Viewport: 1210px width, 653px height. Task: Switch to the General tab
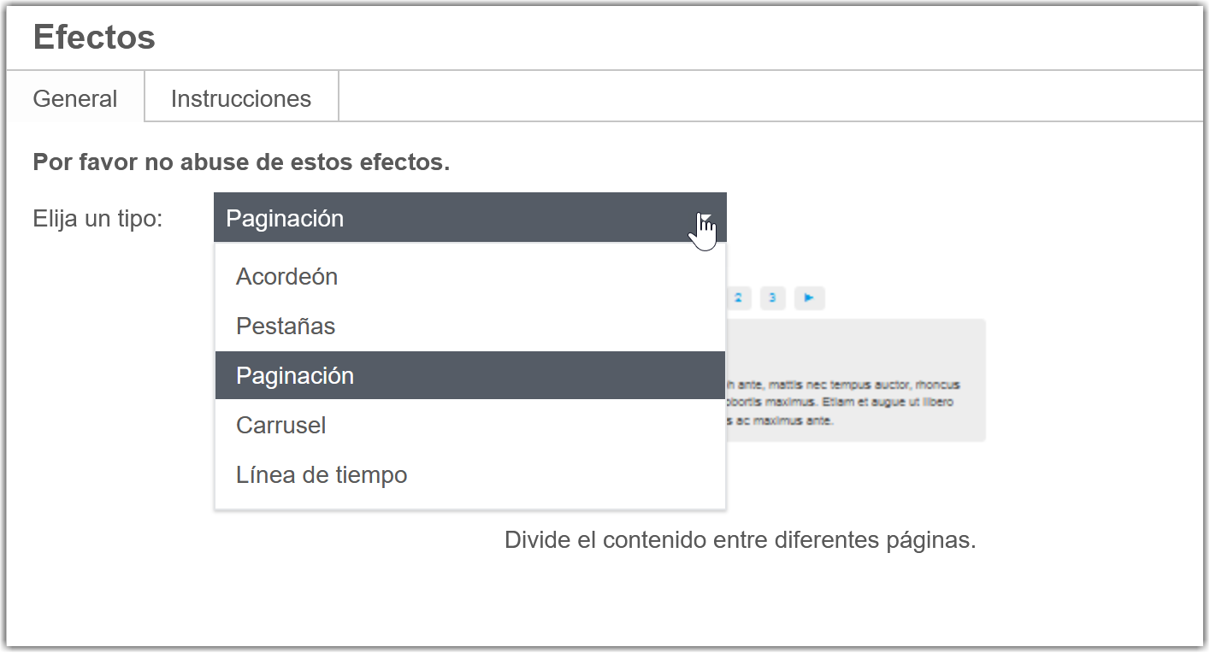pyautogui.click(x=74, y=98)
